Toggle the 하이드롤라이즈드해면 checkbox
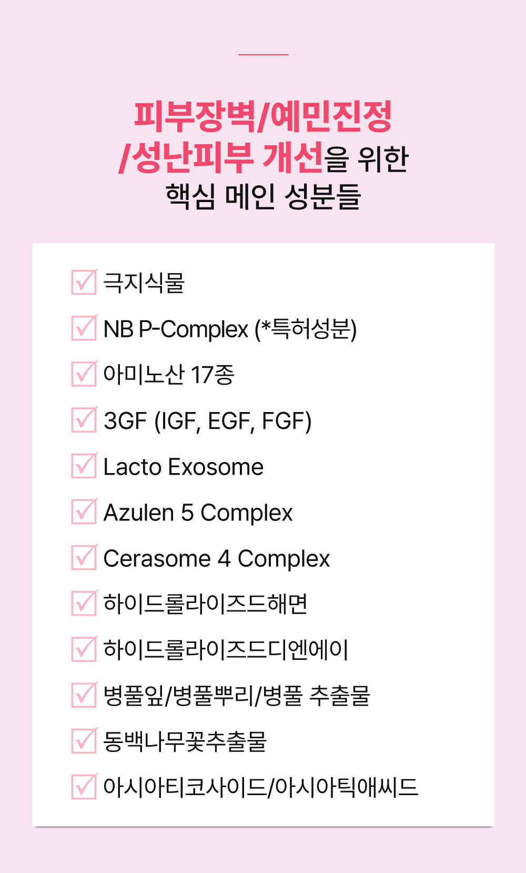This screenshot has width=526, height=873. click(x=84, y=603)
